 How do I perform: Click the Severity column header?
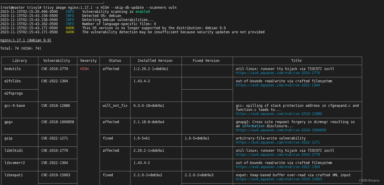(x=88, y=61)
